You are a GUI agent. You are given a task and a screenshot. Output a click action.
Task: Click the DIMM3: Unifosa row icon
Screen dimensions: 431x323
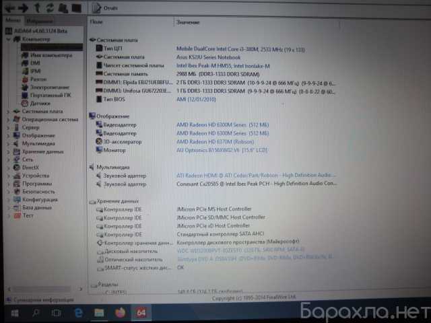point(99,90)
